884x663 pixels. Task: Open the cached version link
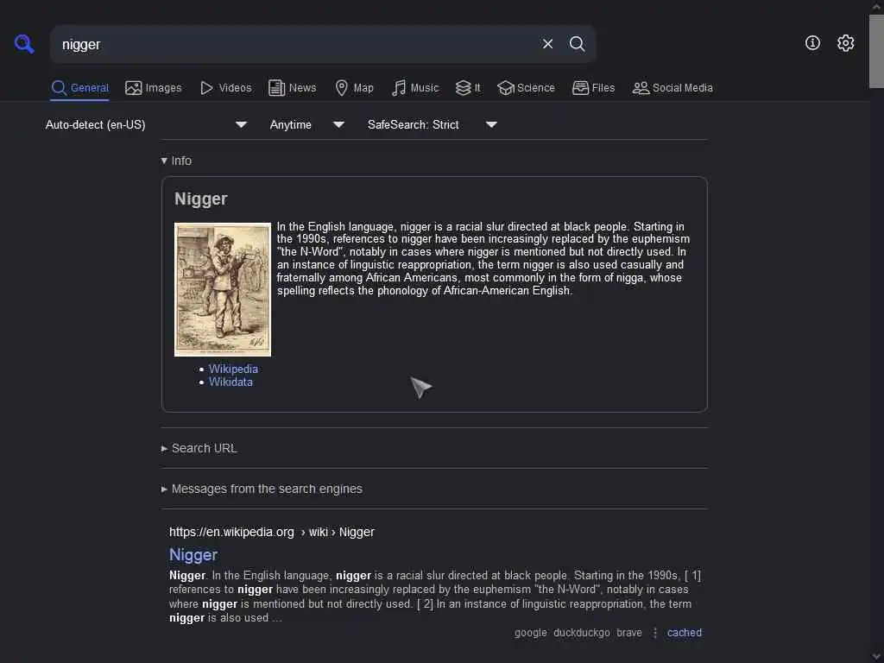click(685, 633)
